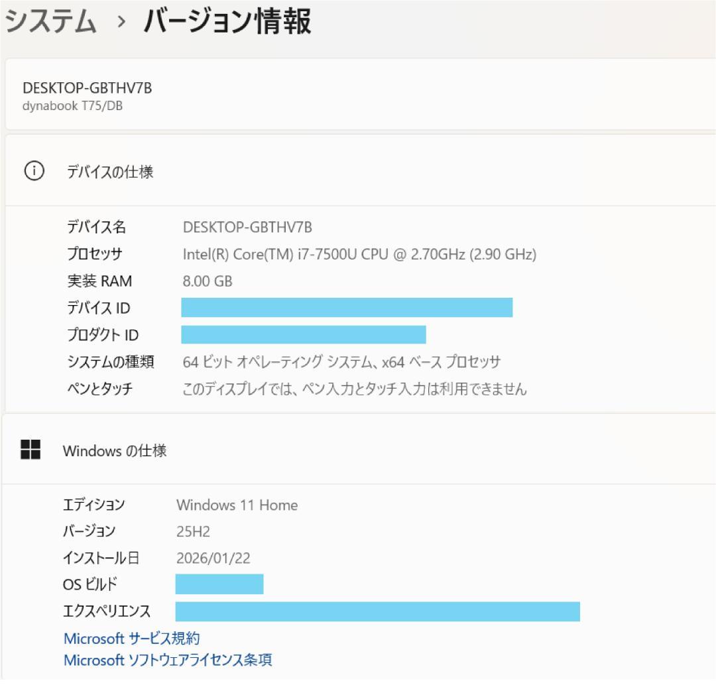Click the hidden OS ビルド bar
The image size is (716, 695).
click(219, 584)
